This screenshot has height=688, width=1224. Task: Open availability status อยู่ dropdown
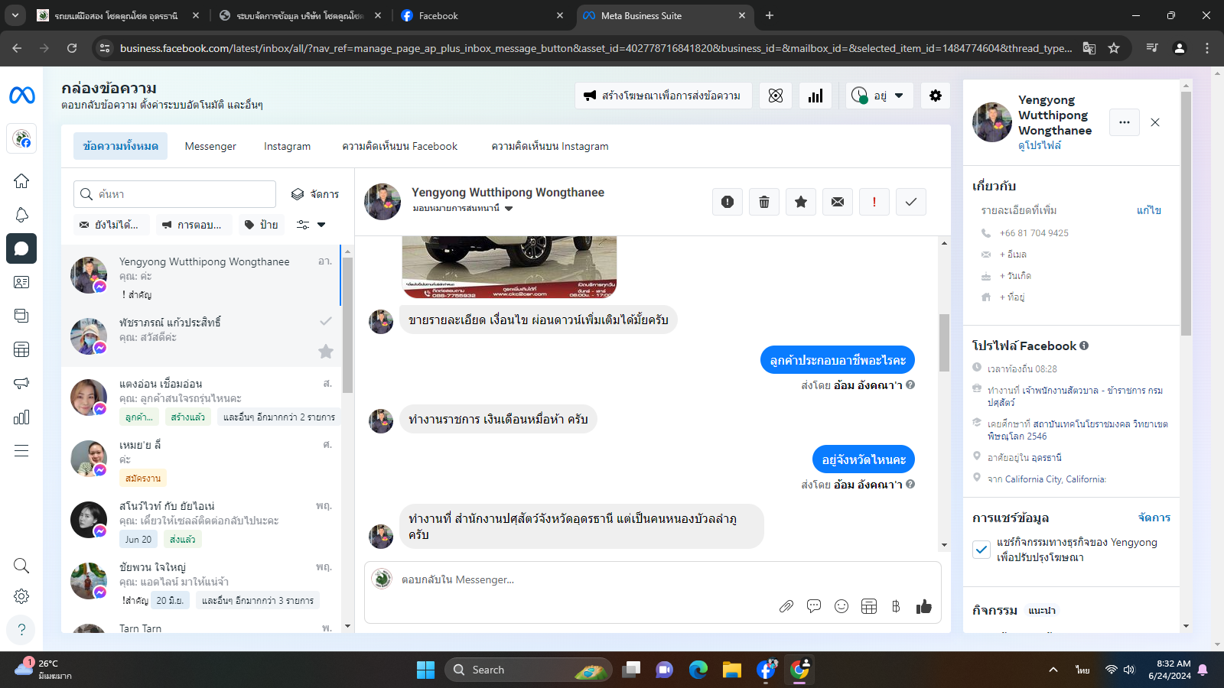(880, 96)
